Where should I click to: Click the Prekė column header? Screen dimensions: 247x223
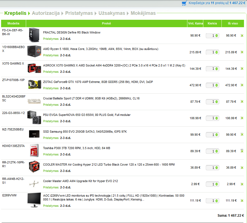(107, 23)
